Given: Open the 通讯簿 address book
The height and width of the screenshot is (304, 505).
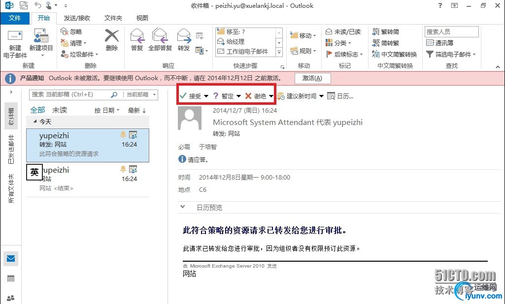Looking at the screenshot, I should click(439, 43).
